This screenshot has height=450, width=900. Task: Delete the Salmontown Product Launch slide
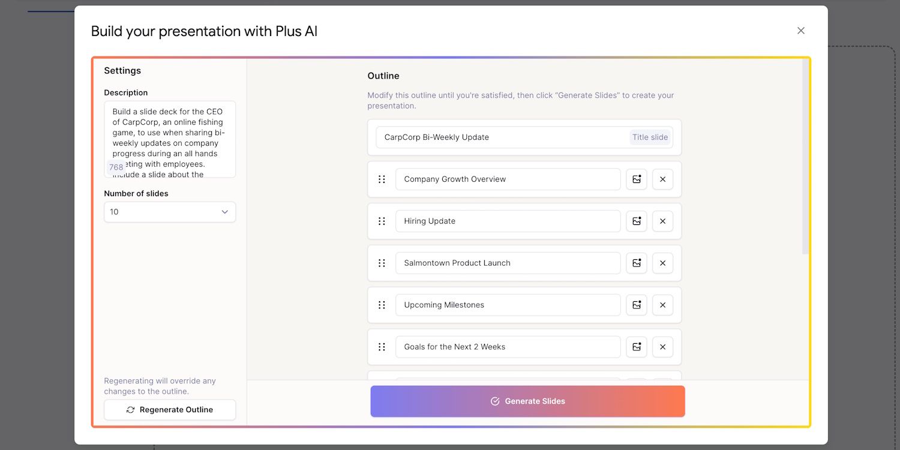[x=662, y=263]
